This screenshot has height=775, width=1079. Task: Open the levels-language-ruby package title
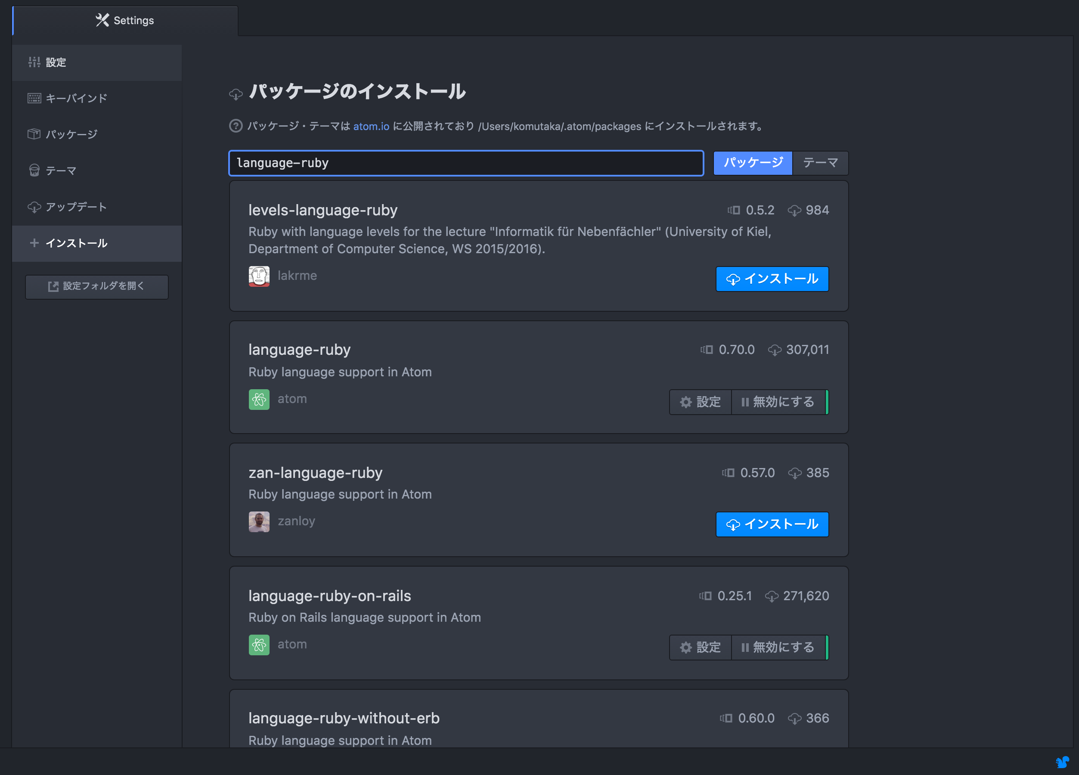point(323,210)
